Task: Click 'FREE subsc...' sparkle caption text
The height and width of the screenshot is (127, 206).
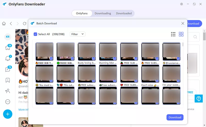Action: [87, 85]
